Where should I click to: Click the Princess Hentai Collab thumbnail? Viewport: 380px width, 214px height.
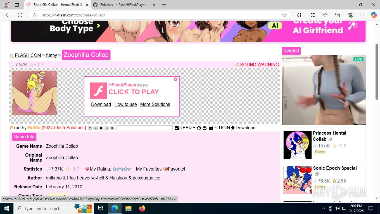click(298, 145)
